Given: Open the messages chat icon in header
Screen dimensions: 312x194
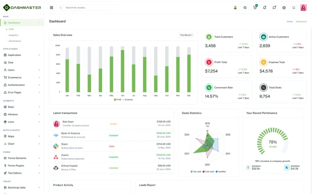Looking at the screenshot, I should click(x=274, y=7).
